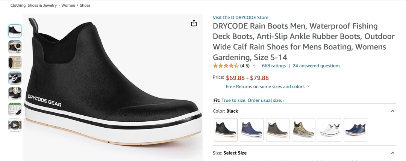406x161 pixels.
Task: Select navy boot with red-striped sole
Action: click(x=355, y=130)
